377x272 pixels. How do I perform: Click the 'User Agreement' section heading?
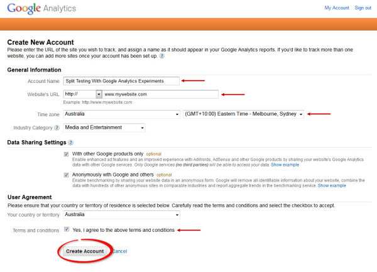coord(30,197)
